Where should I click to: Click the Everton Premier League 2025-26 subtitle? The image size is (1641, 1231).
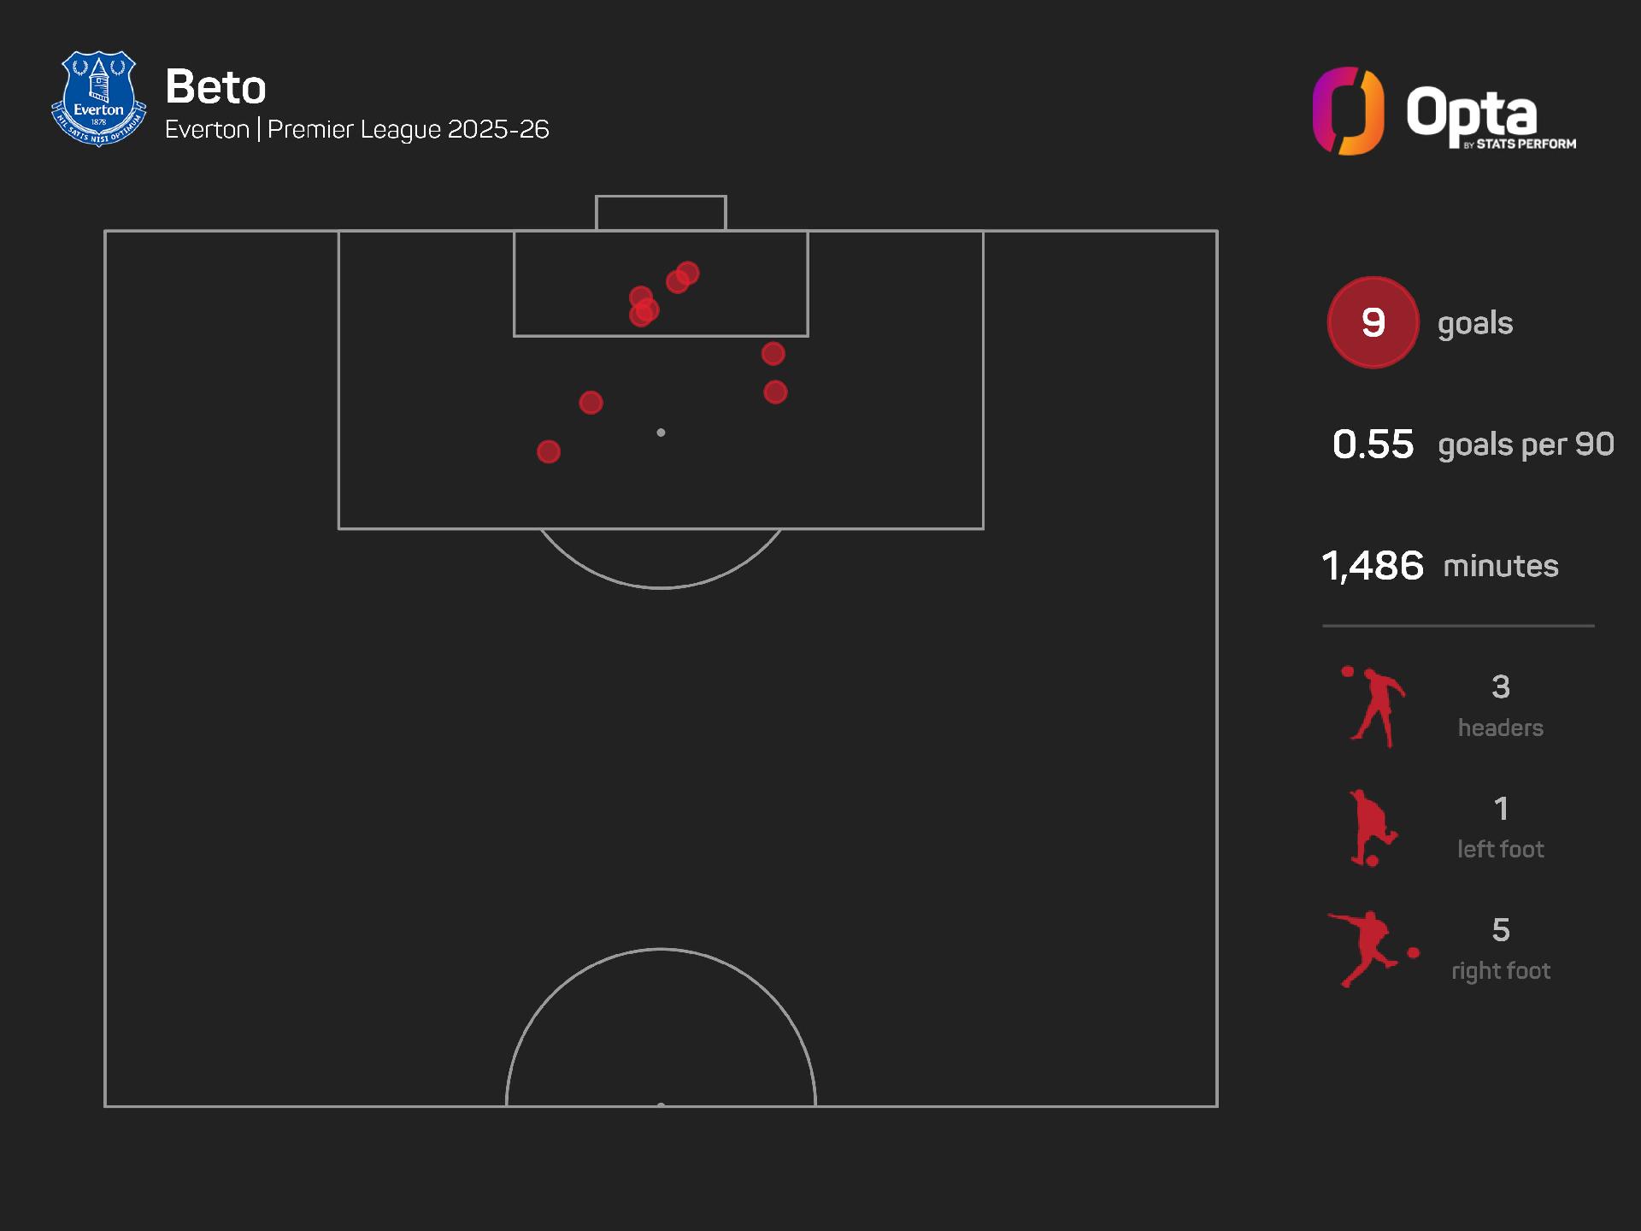pos(356,130)
